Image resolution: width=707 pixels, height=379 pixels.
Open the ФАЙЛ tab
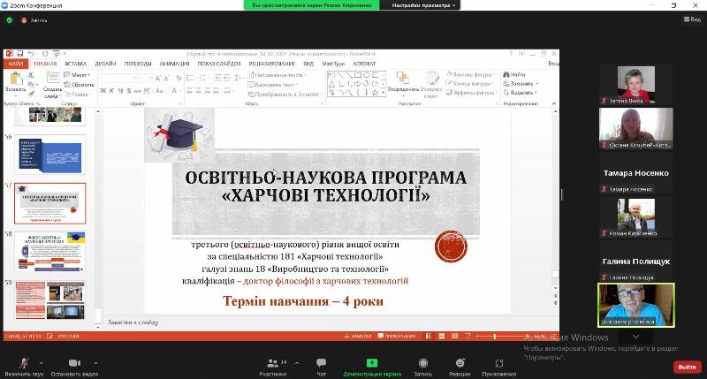tap(16, 64)
